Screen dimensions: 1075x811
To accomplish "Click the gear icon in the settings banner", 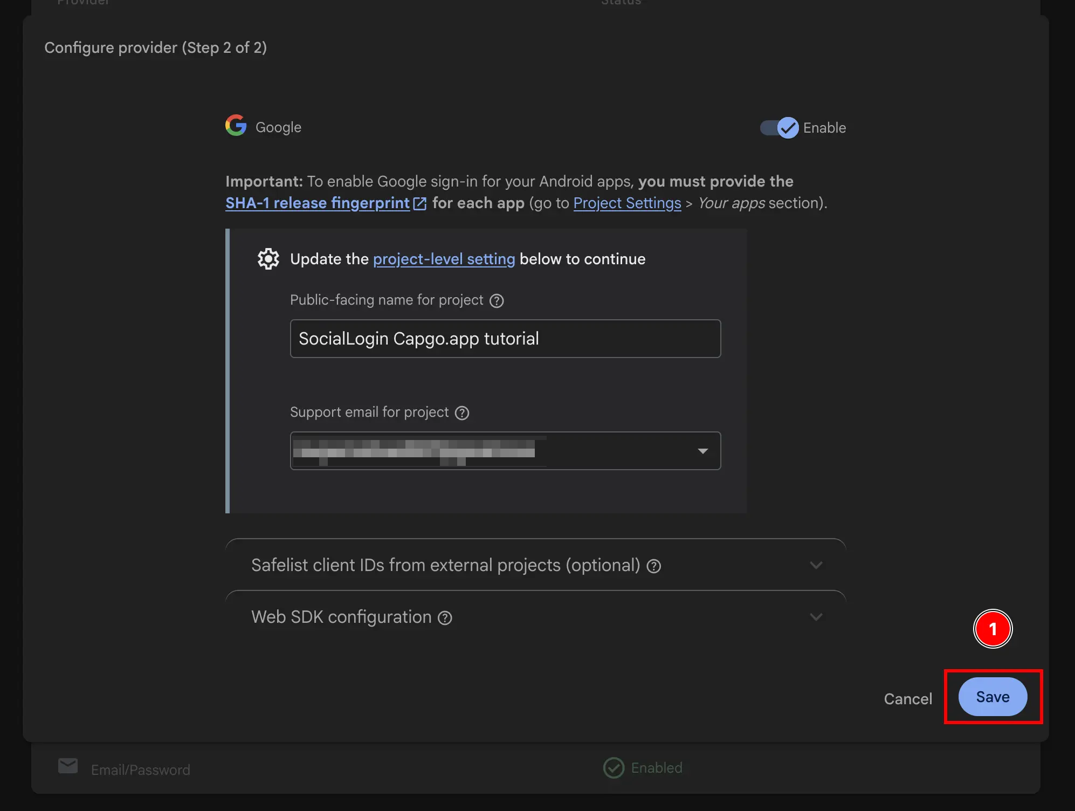I will coord(268,259).
